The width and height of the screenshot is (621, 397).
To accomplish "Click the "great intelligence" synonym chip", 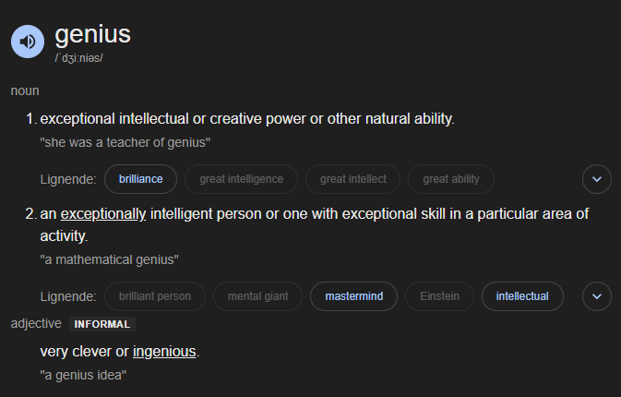I will (x=241, y=178).
